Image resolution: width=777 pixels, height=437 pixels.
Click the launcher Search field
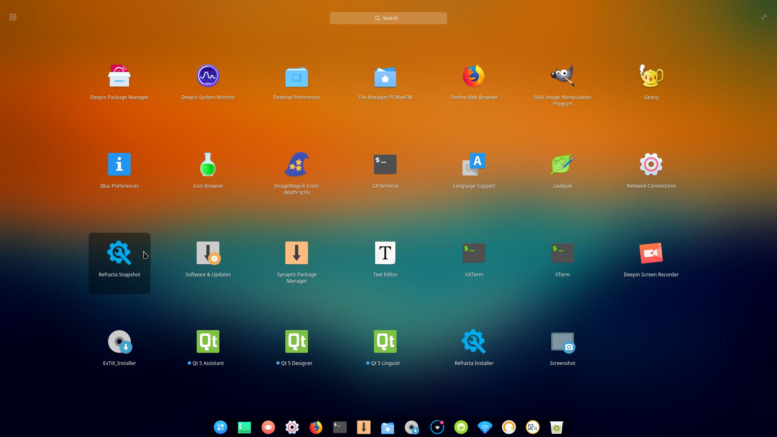point(388,18)
